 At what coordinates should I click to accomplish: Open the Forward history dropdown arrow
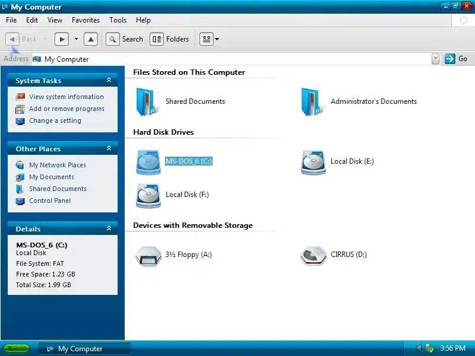pos(76,39)
